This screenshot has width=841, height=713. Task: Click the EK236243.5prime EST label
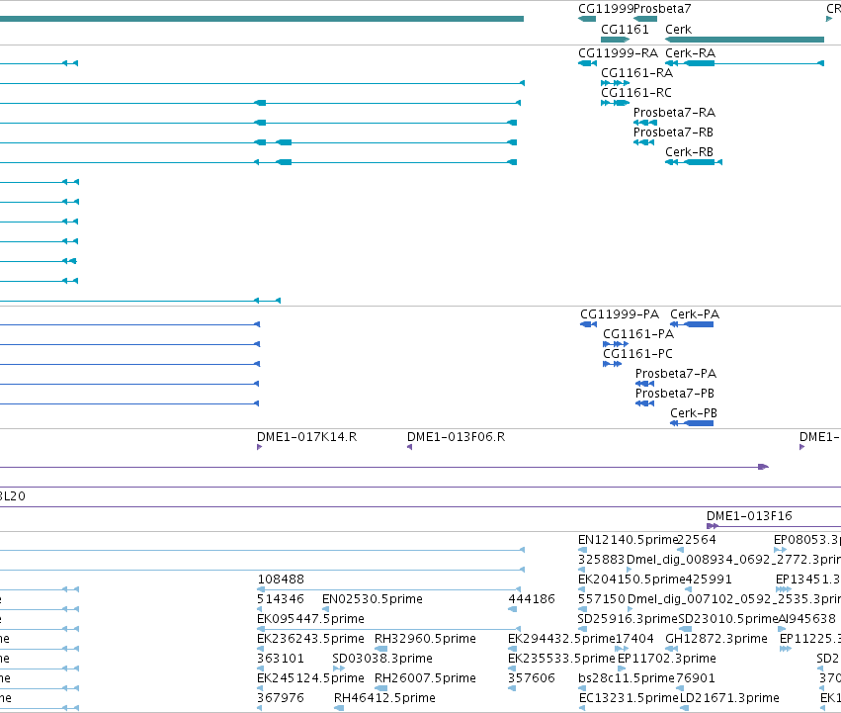click(310, 639)
